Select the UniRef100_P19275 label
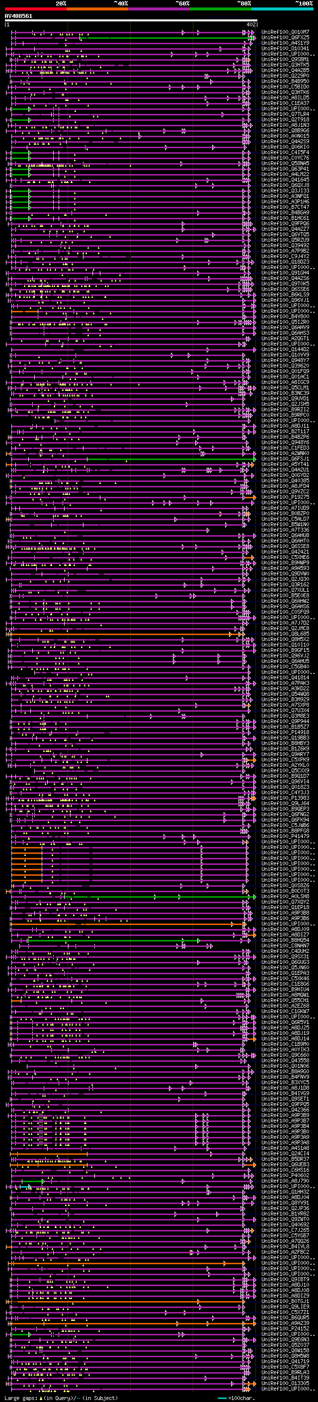Screen dimensions: 318x1402 (285, 496)
